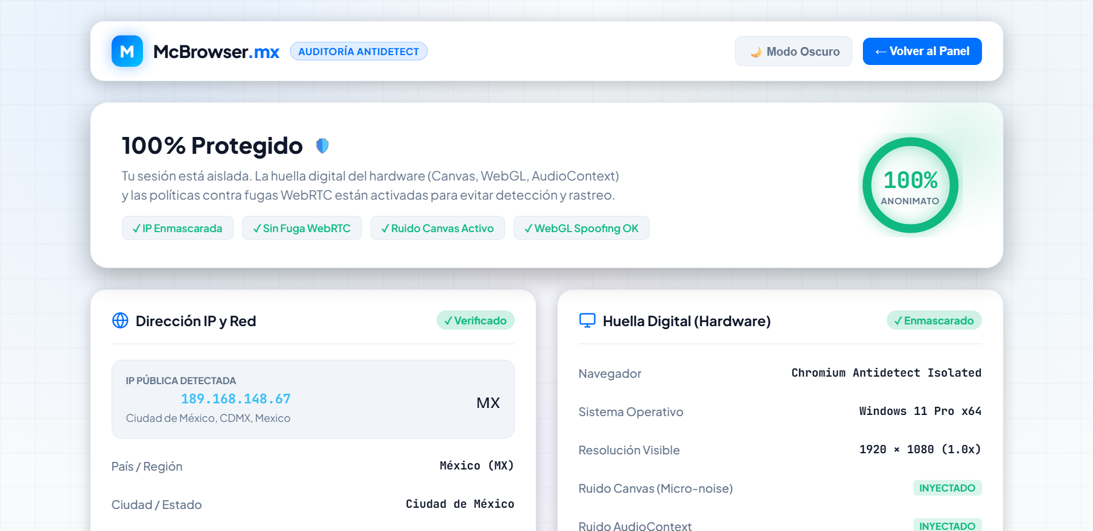1093x531 pixels.
Task: Click the 'Dirección IP y Red' heading
Action: 196,321
